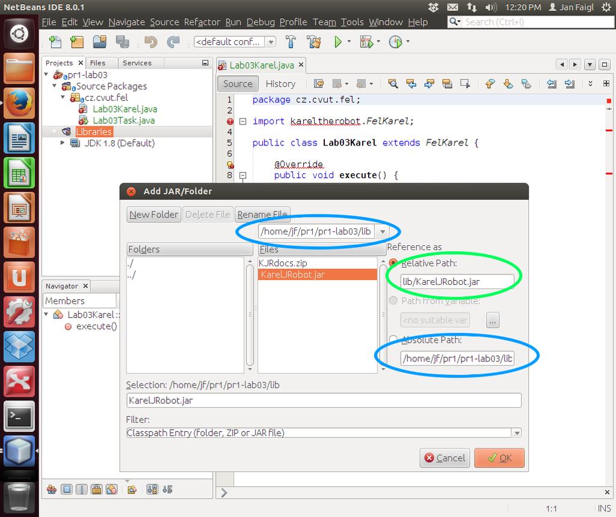Click the mail indicator in top bar
Image resolution: width=616 pixels, height=517 pixels.
tap(452, 7)
